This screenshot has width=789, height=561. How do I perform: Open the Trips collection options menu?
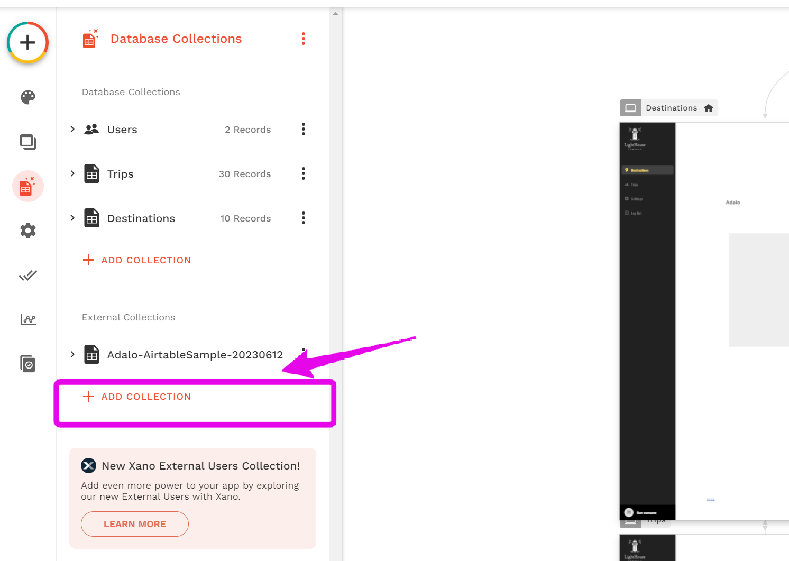tap(303, 173)
